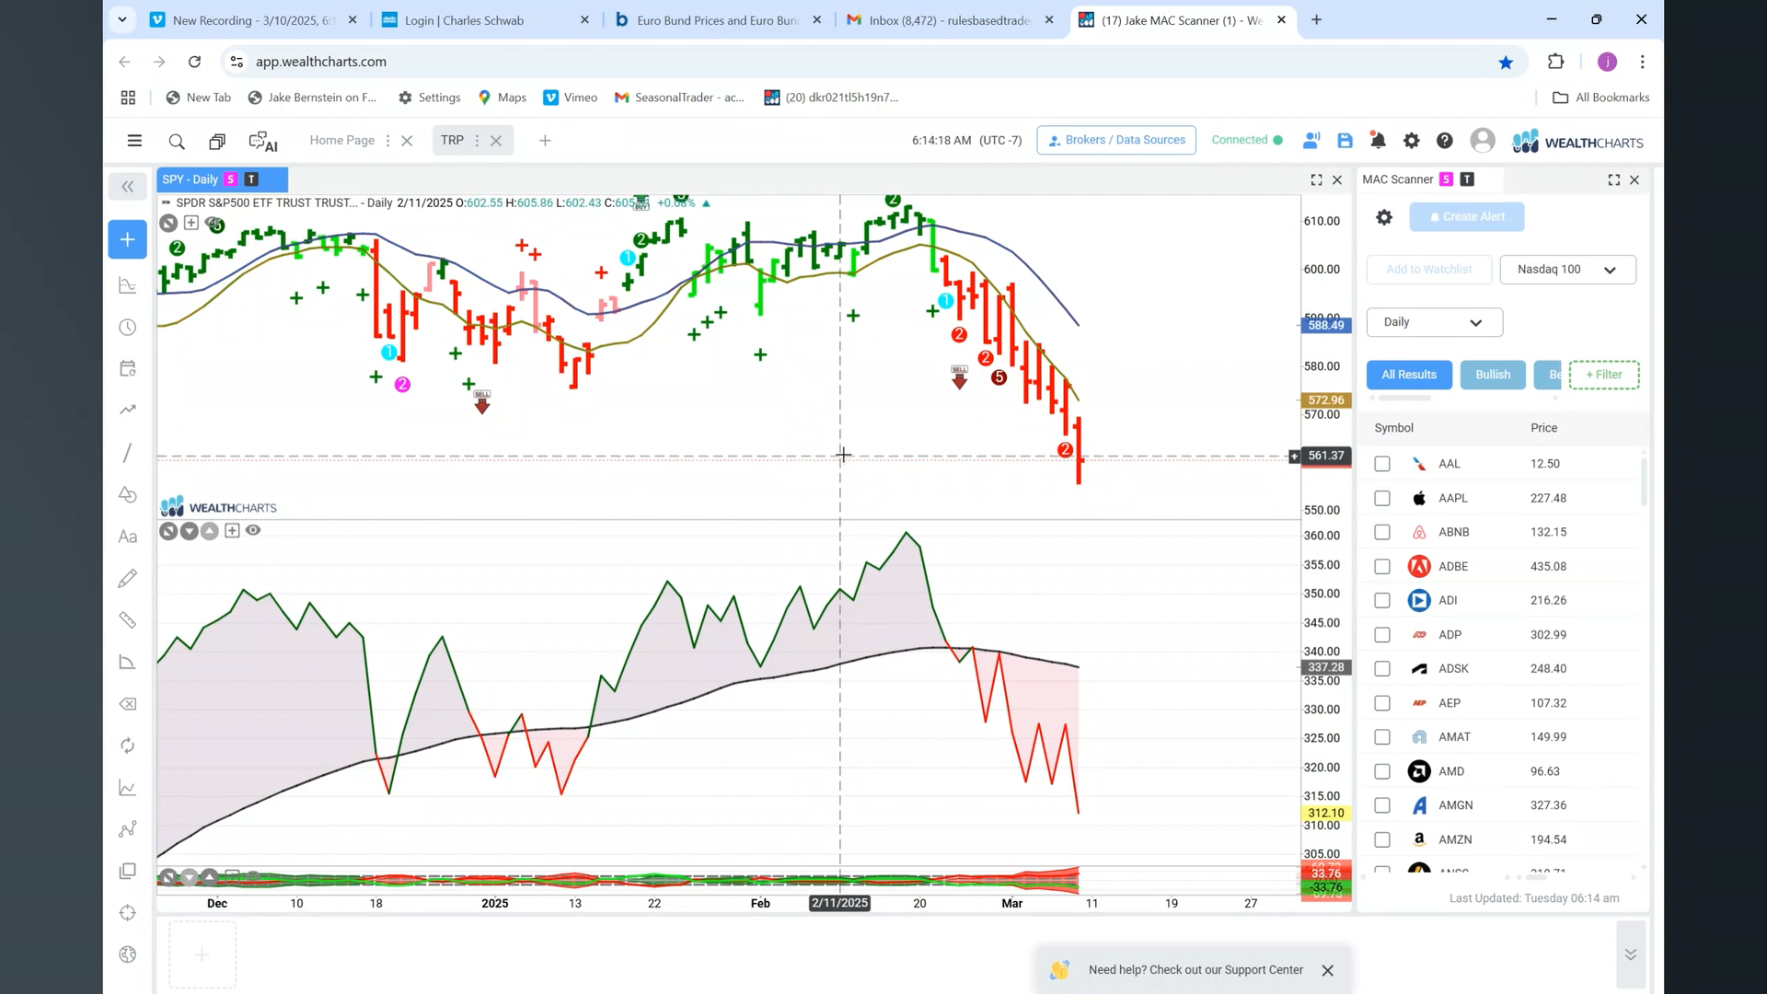The width and height of the screenshot is (1767, 994).
Task: Save workspace with the floppy disk icon
Action: pyautogui.click(x=1345, y=141)
